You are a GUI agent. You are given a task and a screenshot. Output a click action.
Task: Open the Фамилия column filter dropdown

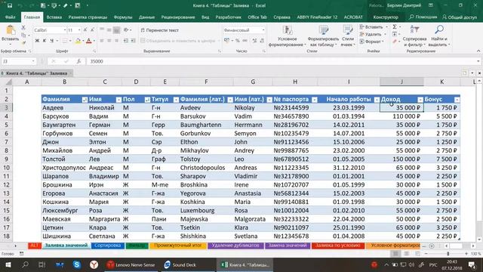pyautogui.click(x=85, y=100)
